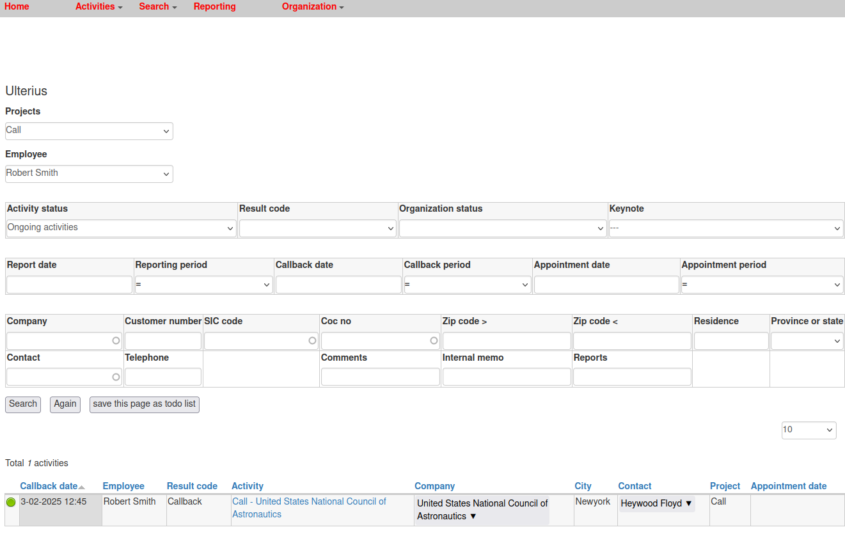The height and width of the screenshot is (550, 845).
Task: Open the Activities menu
Action: [99, 7]
